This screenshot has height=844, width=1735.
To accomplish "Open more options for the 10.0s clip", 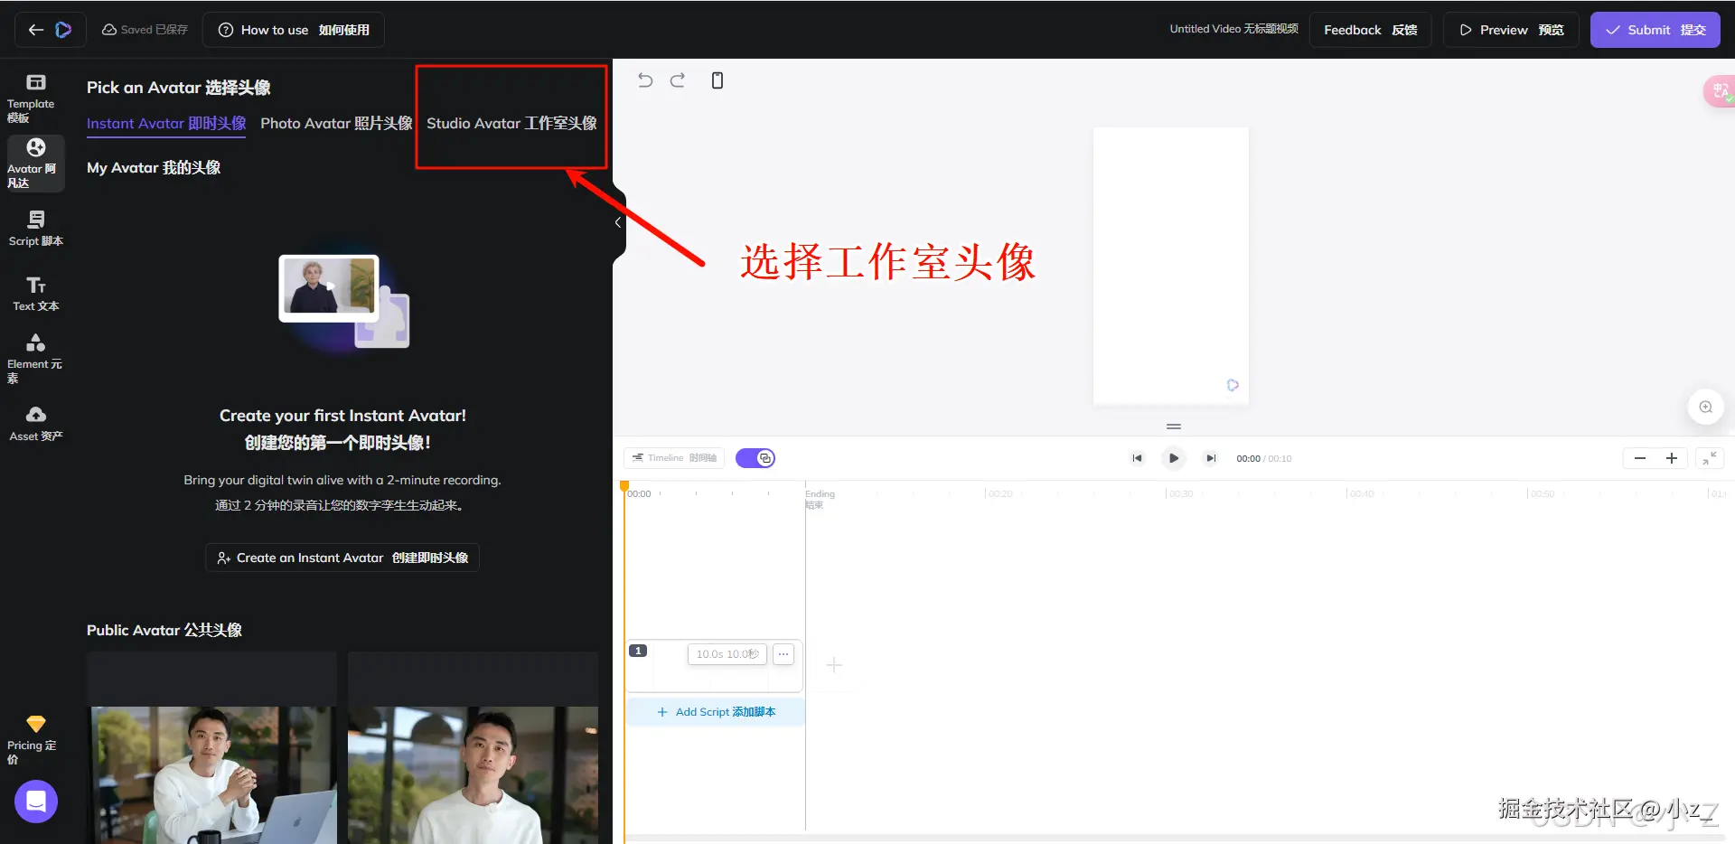I will [783, 653].
